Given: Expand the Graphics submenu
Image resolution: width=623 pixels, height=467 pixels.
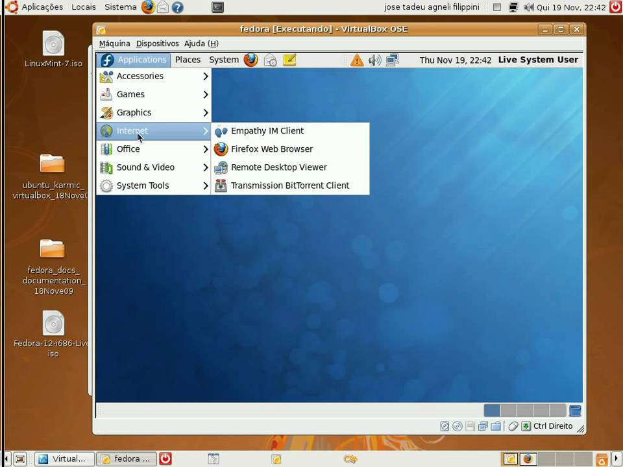Looking at the screenshot, I should click(154, 113).
